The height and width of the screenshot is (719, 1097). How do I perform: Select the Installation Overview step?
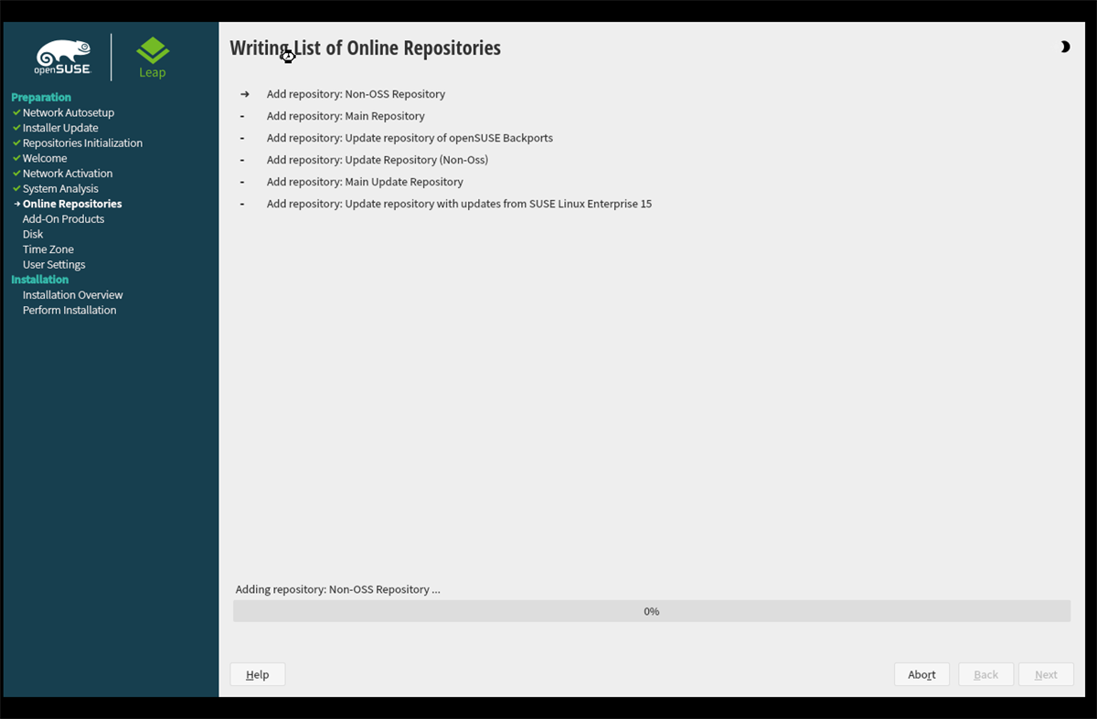pyautogui.click(x=72, y=294)
